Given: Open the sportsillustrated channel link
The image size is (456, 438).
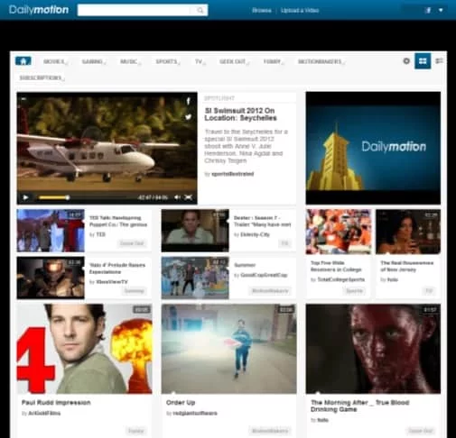Looking at the screenshot, I should [233, 174].
